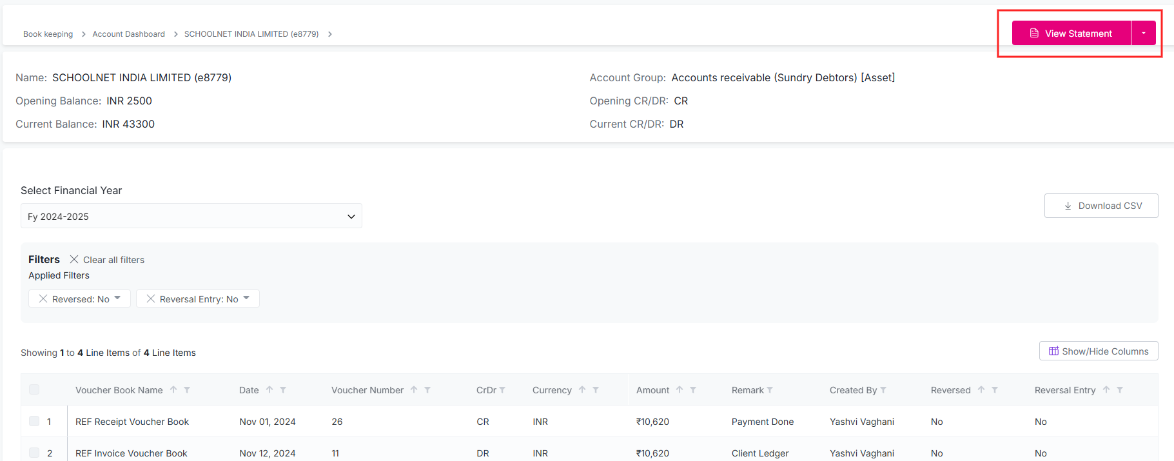Filter the Created By column
This screenshot has height=461, width=1174.
883,390
